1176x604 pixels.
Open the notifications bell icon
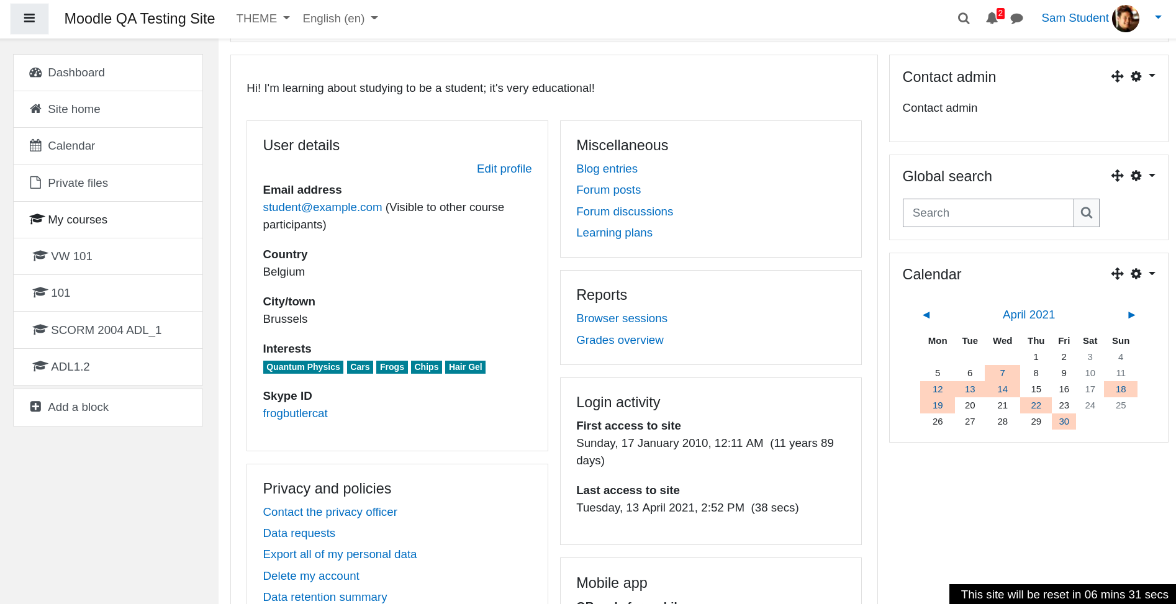coord(992,19)
